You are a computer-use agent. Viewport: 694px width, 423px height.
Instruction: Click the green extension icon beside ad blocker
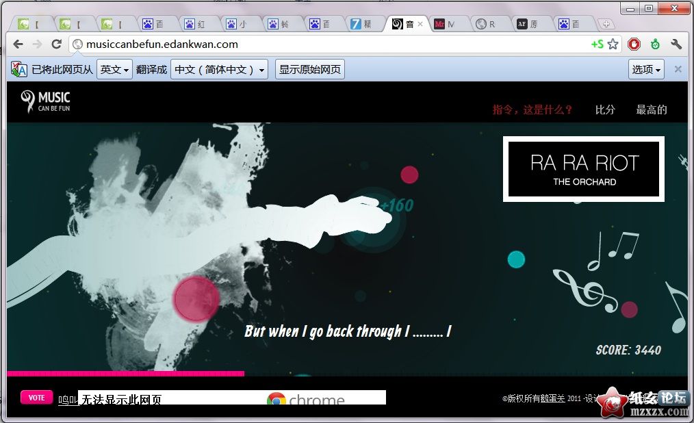point(655,44)
